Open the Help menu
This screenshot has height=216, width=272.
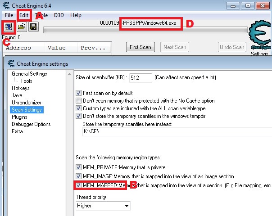(76, 15)
